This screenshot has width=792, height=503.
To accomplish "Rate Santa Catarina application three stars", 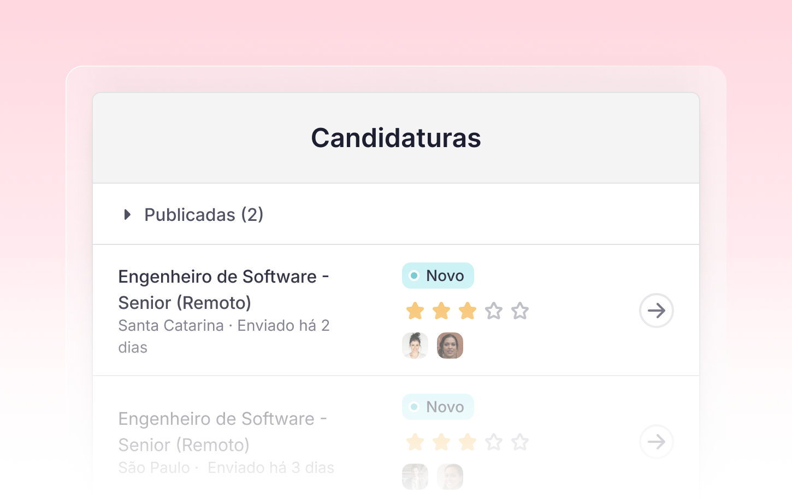I will [468, 311].
